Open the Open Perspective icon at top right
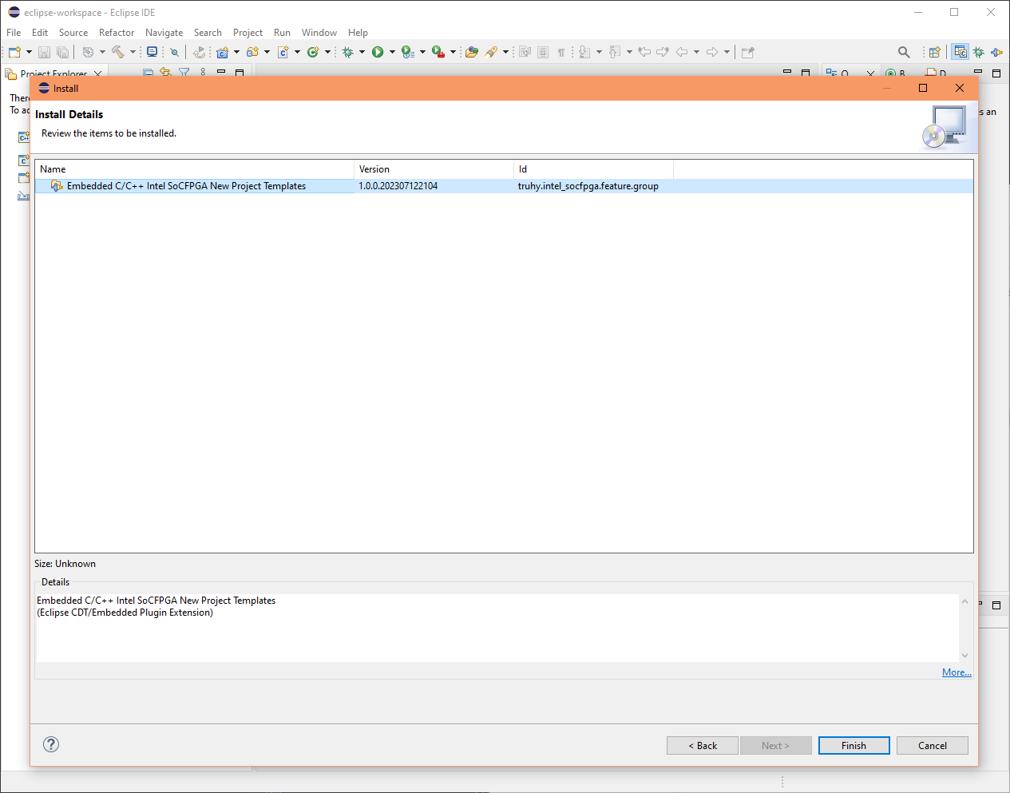Viewport: 1010px width, 793px height. click(934, 51)
